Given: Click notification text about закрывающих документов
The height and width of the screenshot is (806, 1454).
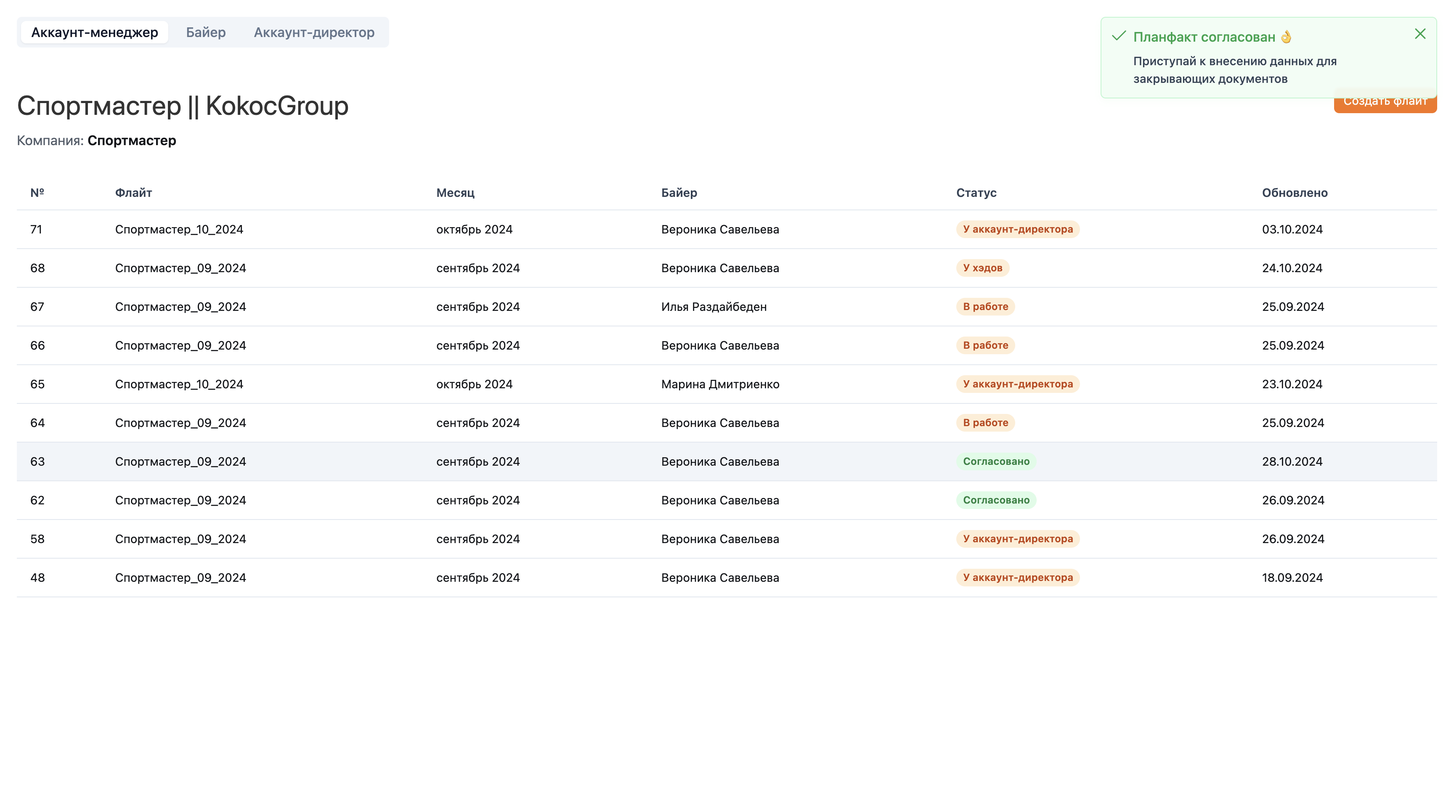Looking at the screenshot, I should click(x=1234, y=70).
